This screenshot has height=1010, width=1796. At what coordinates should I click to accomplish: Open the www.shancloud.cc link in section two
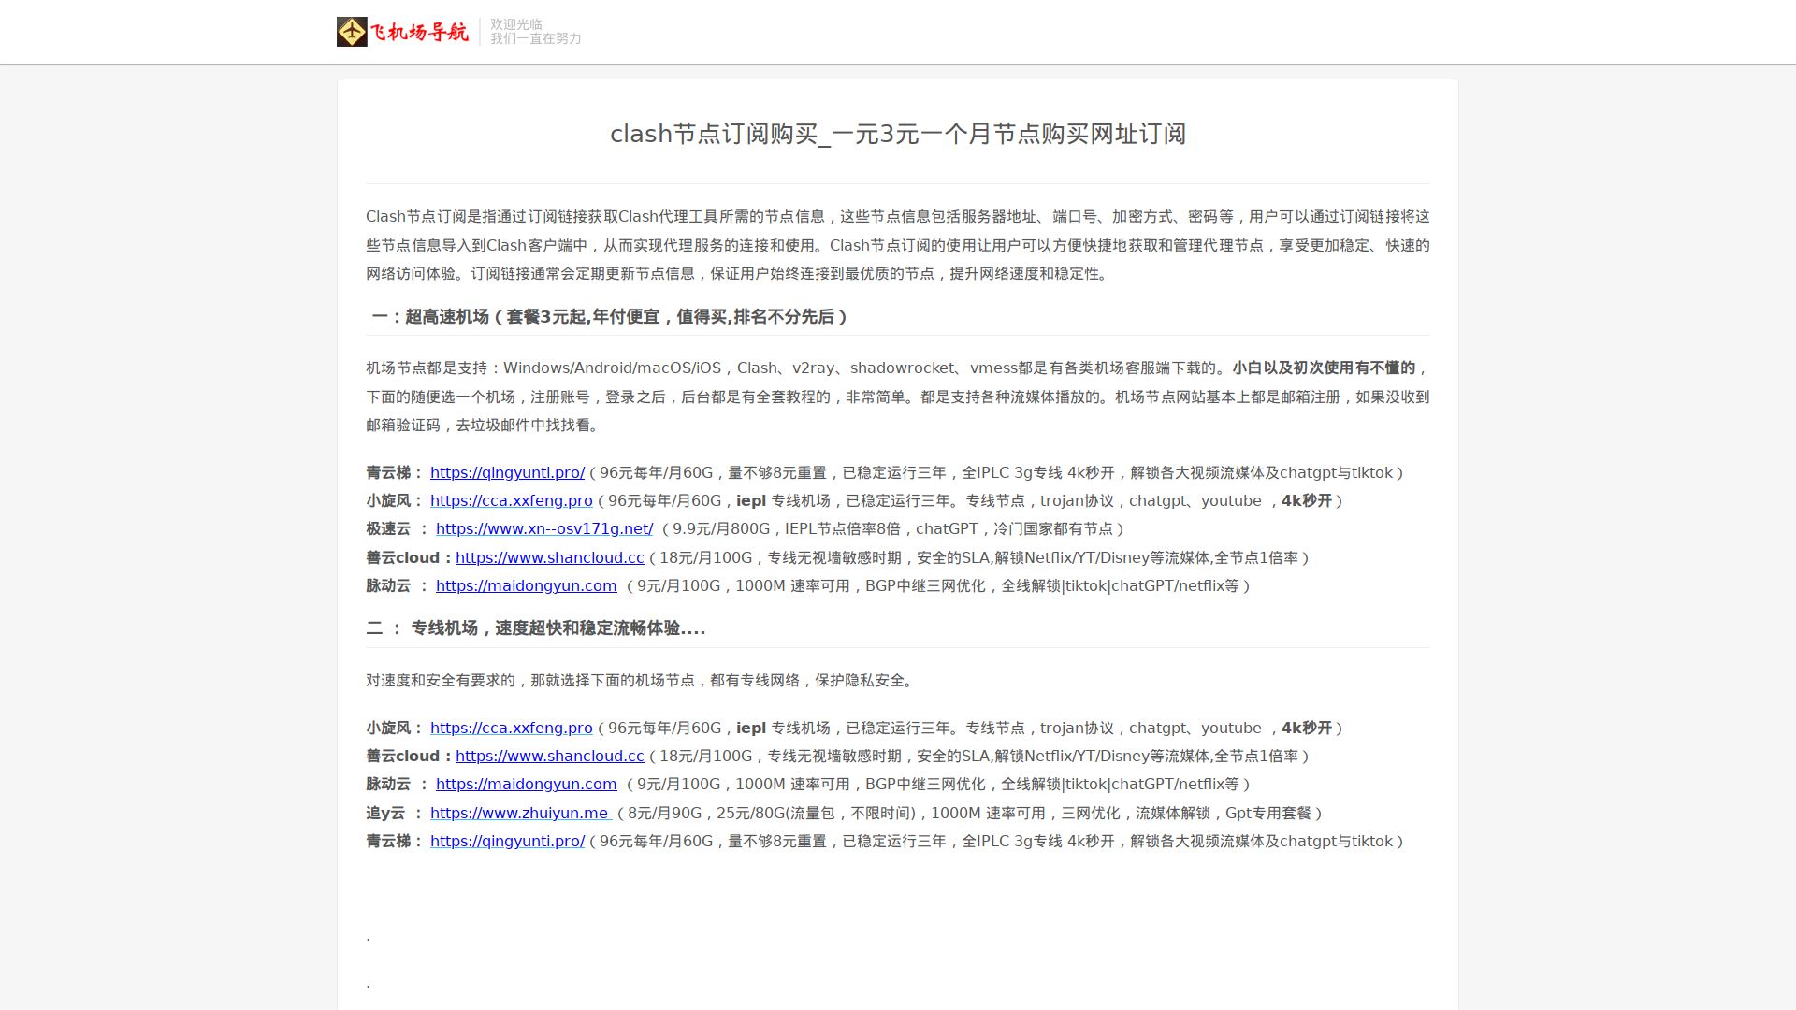click(549, 757)
